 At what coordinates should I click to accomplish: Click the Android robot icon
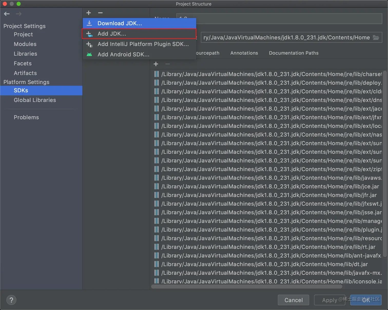pyautogui.click(x=89, y=54)
